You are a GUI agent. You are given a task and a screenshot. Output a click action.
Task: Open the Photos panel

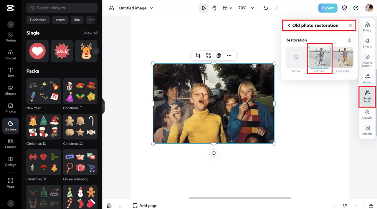(11, 108)
